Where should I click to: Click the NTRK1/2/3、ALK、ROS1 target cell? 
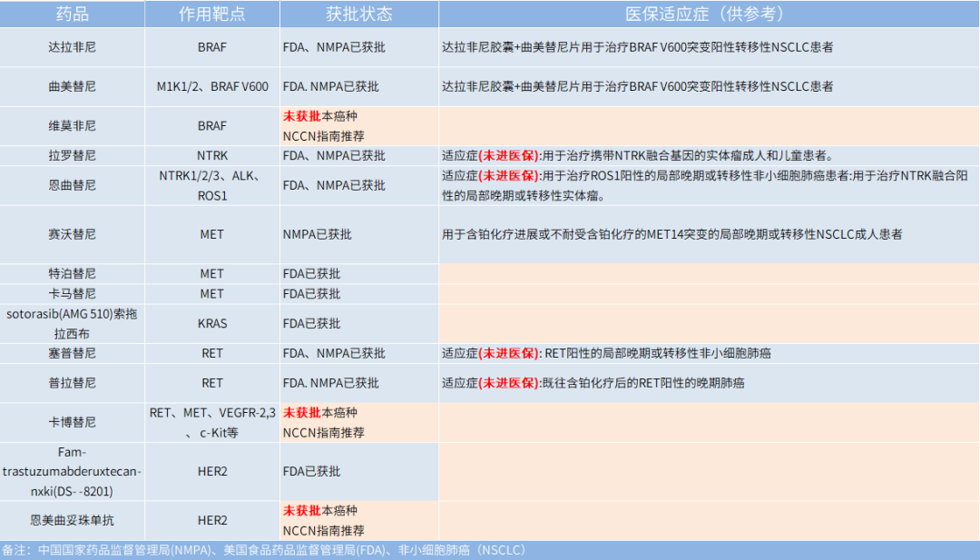(x=211, y=186)
